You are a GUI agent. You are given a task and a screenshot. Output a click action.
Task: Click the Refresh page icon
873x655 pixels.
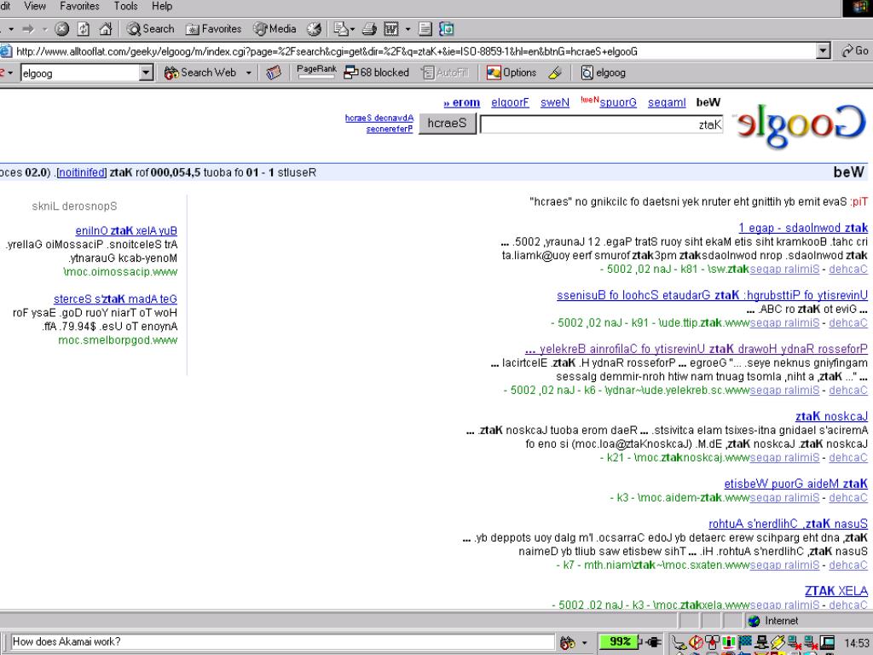tap(84, 29)
